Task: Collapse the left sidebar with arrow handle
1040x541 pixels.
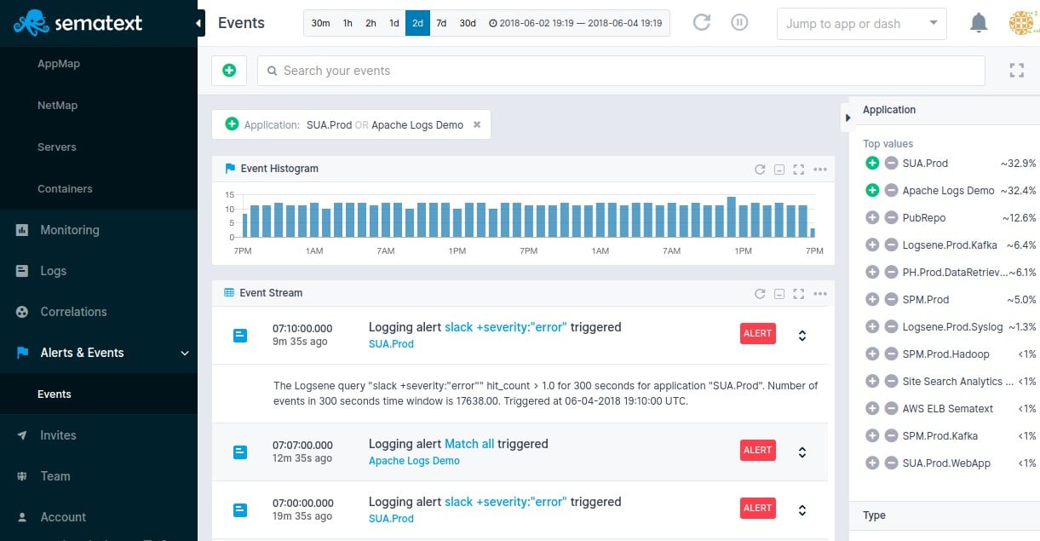Action: coord(200,23)
